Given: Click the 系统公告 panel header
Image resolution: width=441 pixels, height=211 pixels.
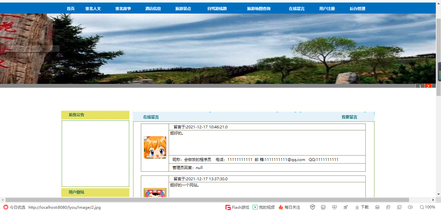Looking at the screenshot, I should click(x=95, y=115).
